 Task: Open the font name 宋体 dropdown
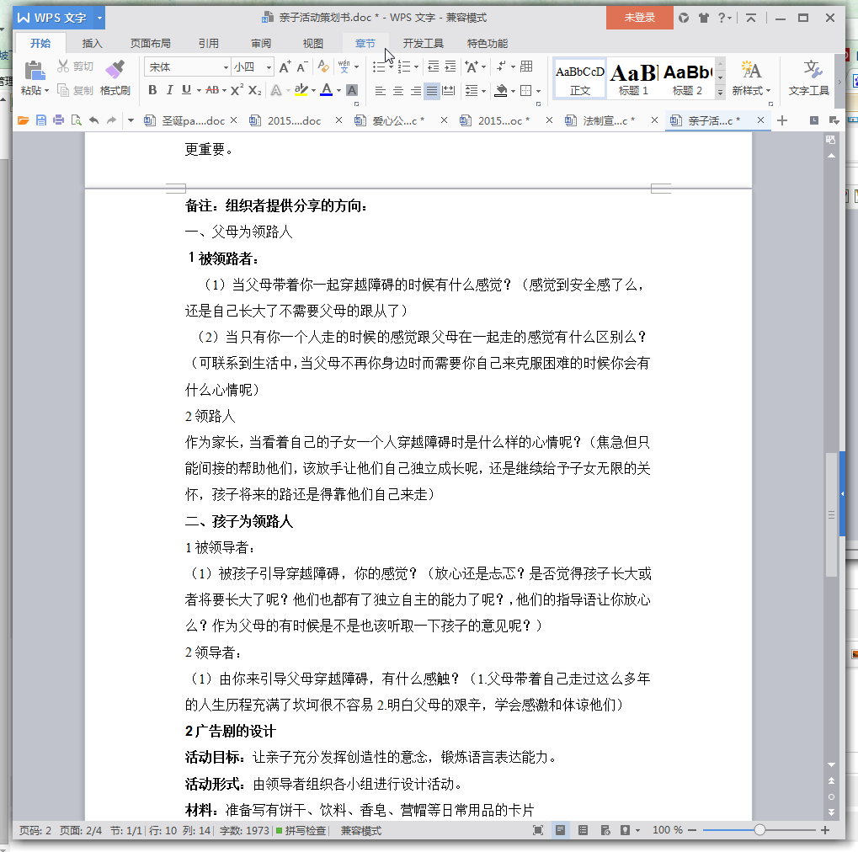(x=226, y=67)
